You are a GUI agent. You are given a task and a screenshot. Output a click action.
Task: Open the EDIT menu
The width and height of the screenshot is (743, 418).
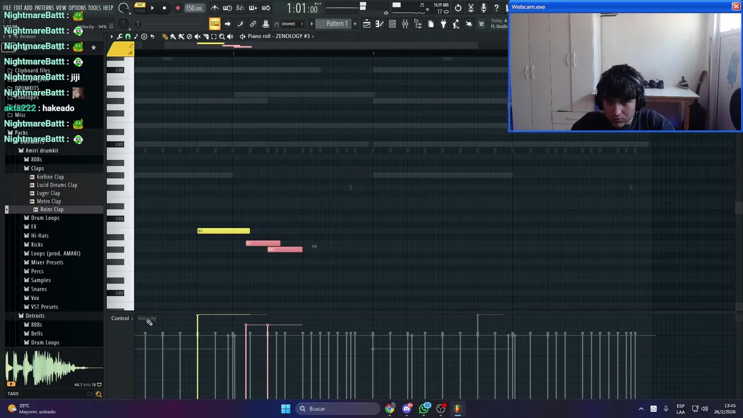point(18,8)
